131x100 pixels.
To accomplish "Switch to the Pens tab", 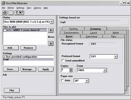I will (x=114, y=37).
